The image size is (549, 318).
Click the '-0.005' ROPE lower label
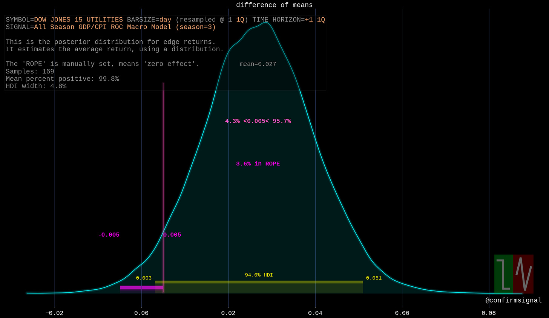(109, 235)
